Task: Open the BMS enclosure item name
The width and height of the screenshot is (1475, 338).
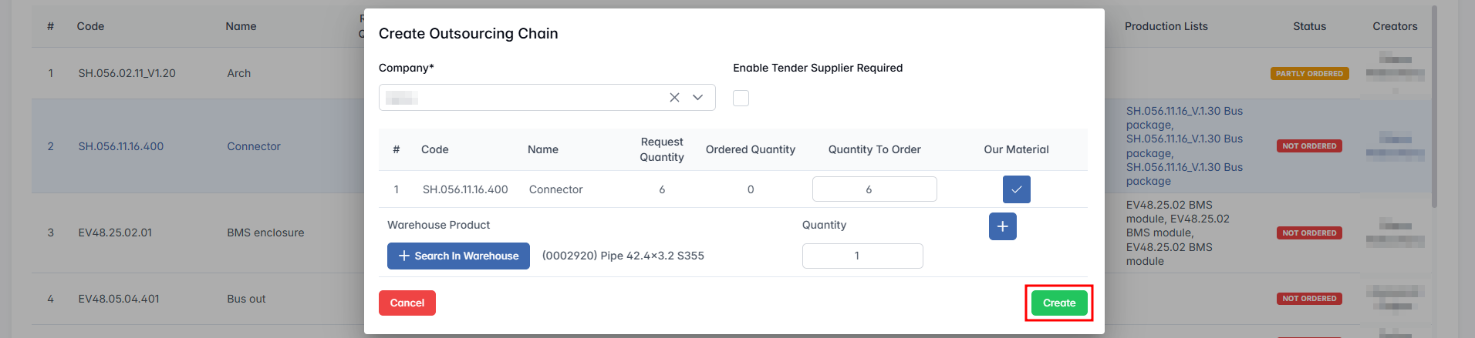Action: point(265,233)
